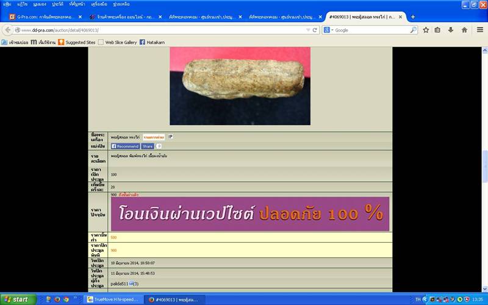This screenshot has height=305, width=488.
Task: Open the last menu bar item (Help)
Action: [121, 4]
